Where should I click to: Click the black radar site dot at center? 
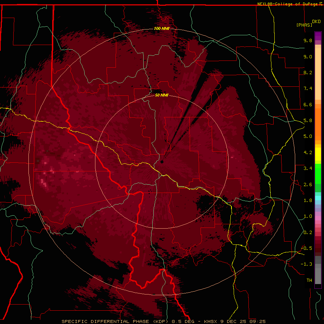pyautogui.click(x=162, y=162)
